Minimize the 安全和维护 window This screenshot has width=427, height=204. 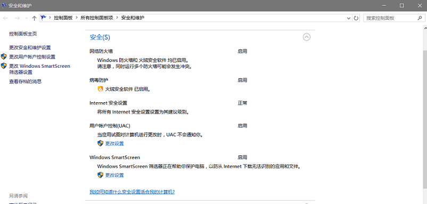[384, 5]
